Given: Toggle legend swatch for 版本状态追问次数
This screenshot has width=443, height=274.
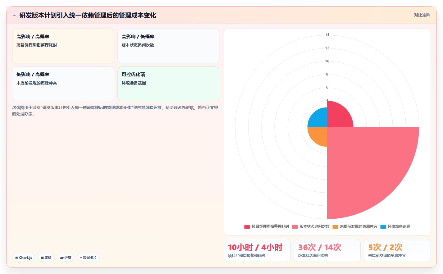Looking at the screenshot, I should [x=295, y=226].
